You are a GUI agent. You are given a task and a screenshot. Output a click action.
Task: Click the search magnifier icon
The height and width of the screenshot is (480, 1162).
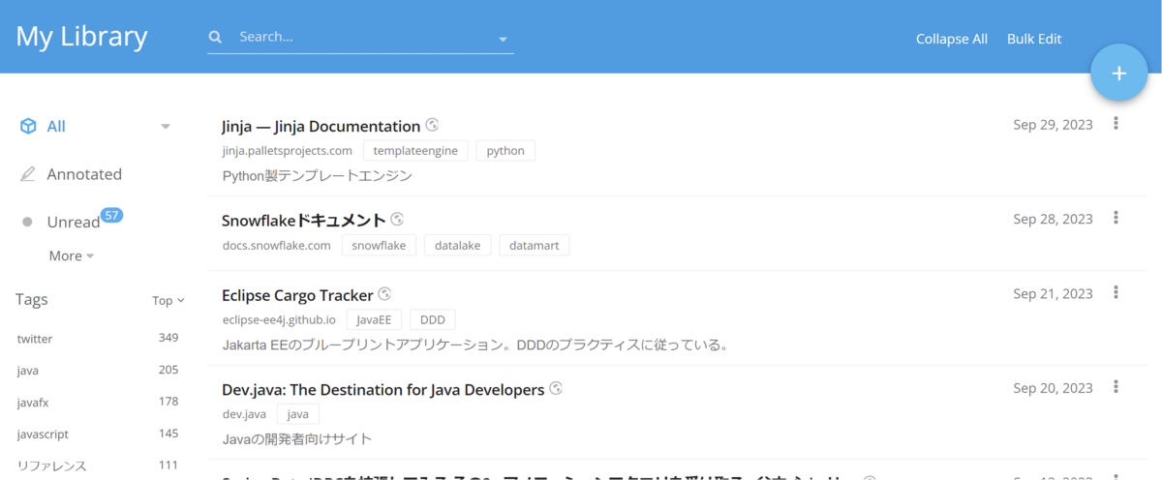215,37
